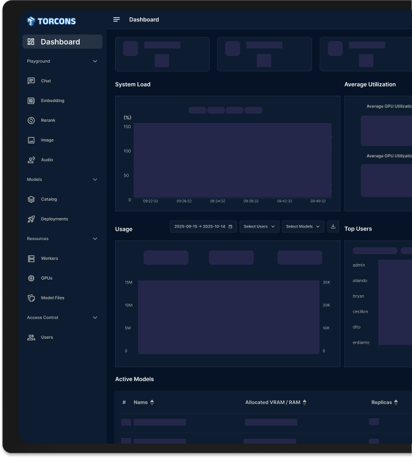Open the Workers page
Screen dimensions: 412x458
49,259
